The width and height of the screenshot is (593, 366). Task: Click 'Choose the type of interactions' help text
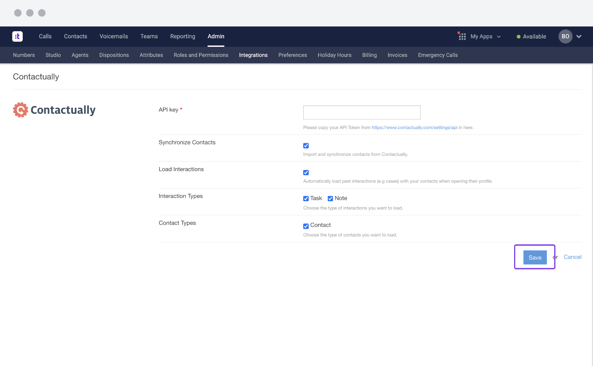[353, 208]
